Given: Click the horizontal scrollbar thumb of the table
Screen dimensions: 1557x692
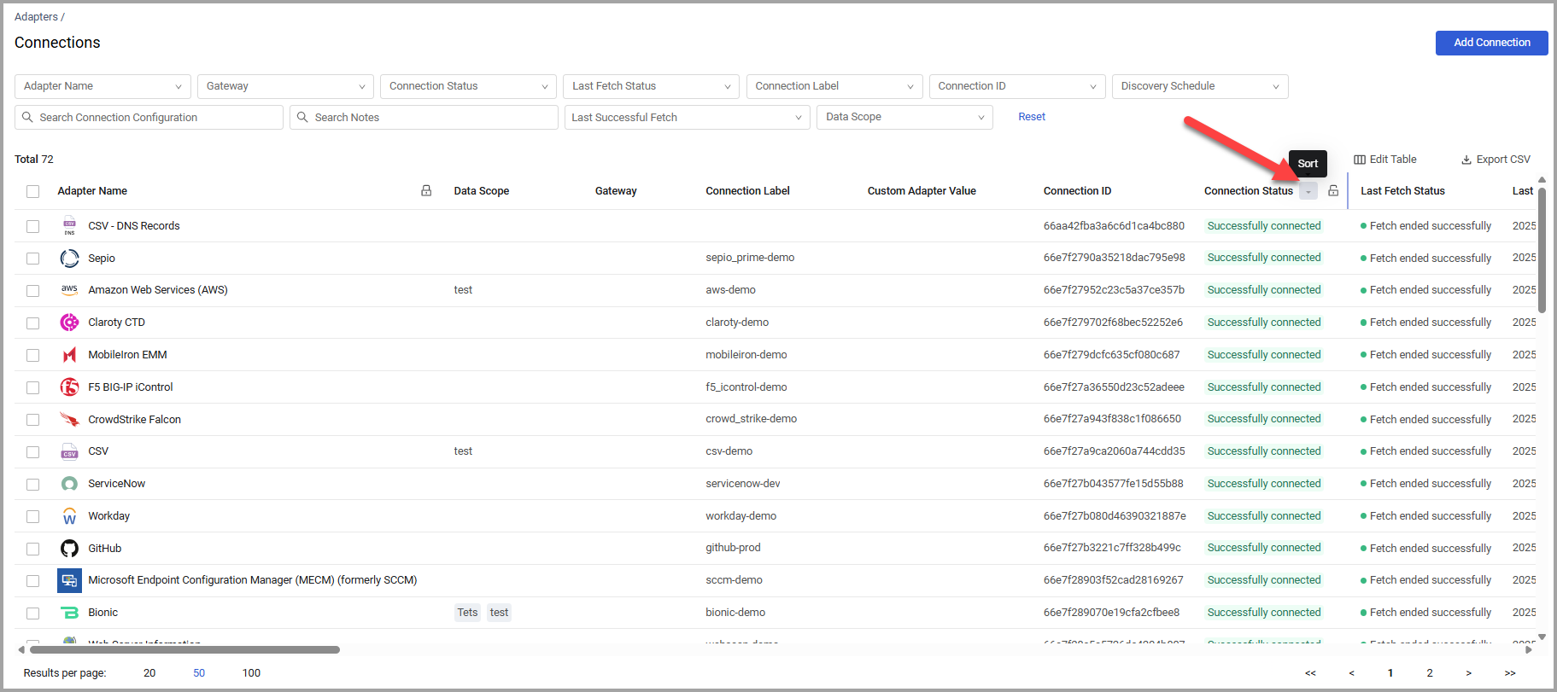Looking at the screenshot, I should pos(184,650).
